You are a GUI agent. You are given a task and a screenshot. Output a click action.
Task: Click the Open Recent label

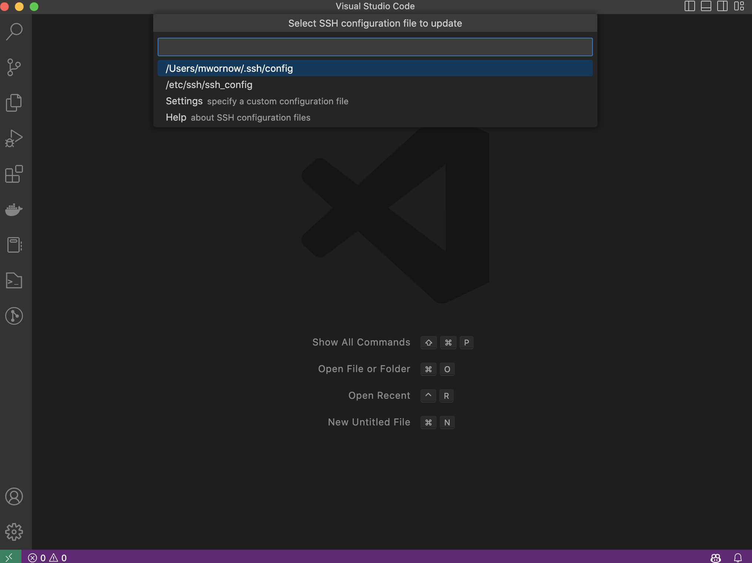click(x=379, y=395)
